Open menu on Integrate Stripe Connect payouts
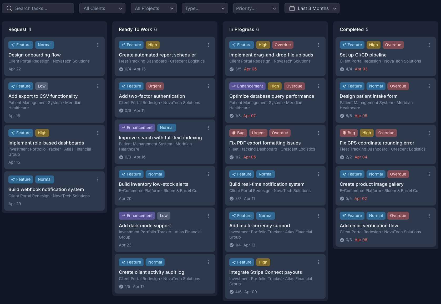The height and width of the screenshot is (304, 441). coord(319,262)
